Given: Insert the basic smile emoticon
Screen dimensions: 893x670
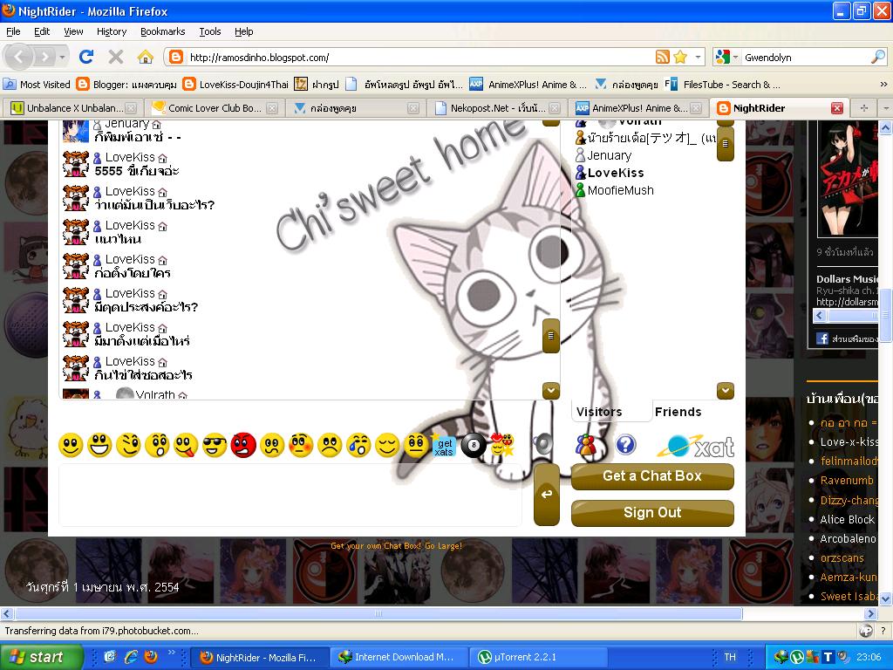Looking at the screenshot, I should point(71,445).
